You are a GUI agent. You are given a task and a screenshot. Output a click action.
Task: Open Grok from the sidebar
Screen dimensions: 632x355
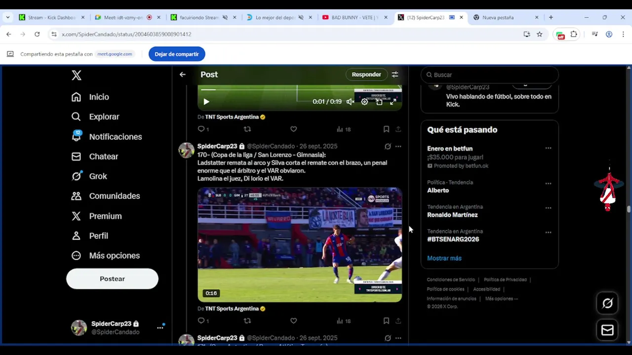click(x=89, y=176)
